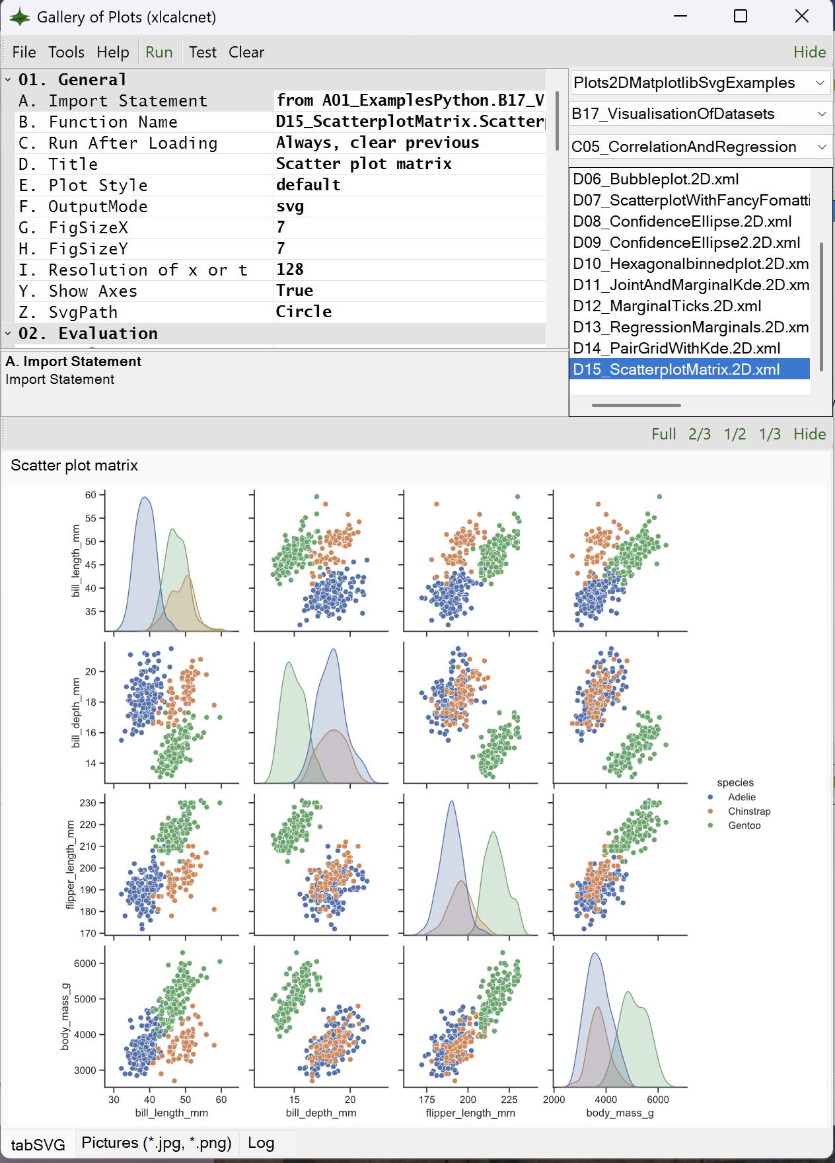Collapse the 02. Evaluation section
Viewport: 835px width, 1163px height.
coord(8,334)
